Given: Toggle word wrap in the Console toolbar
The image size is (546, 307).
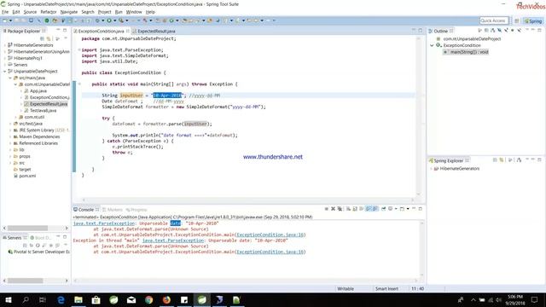Looking at the screenshot, I should coord(362,209).
